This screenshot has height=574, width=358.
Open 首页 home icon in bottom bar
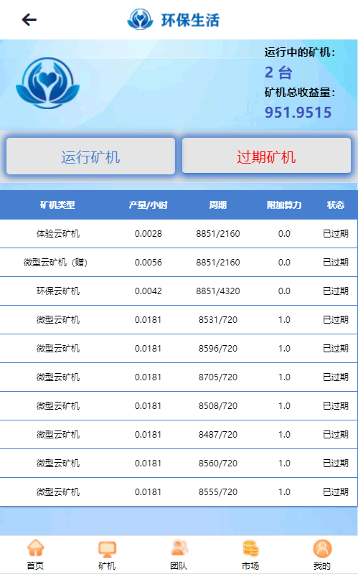(x=35, y=548)
